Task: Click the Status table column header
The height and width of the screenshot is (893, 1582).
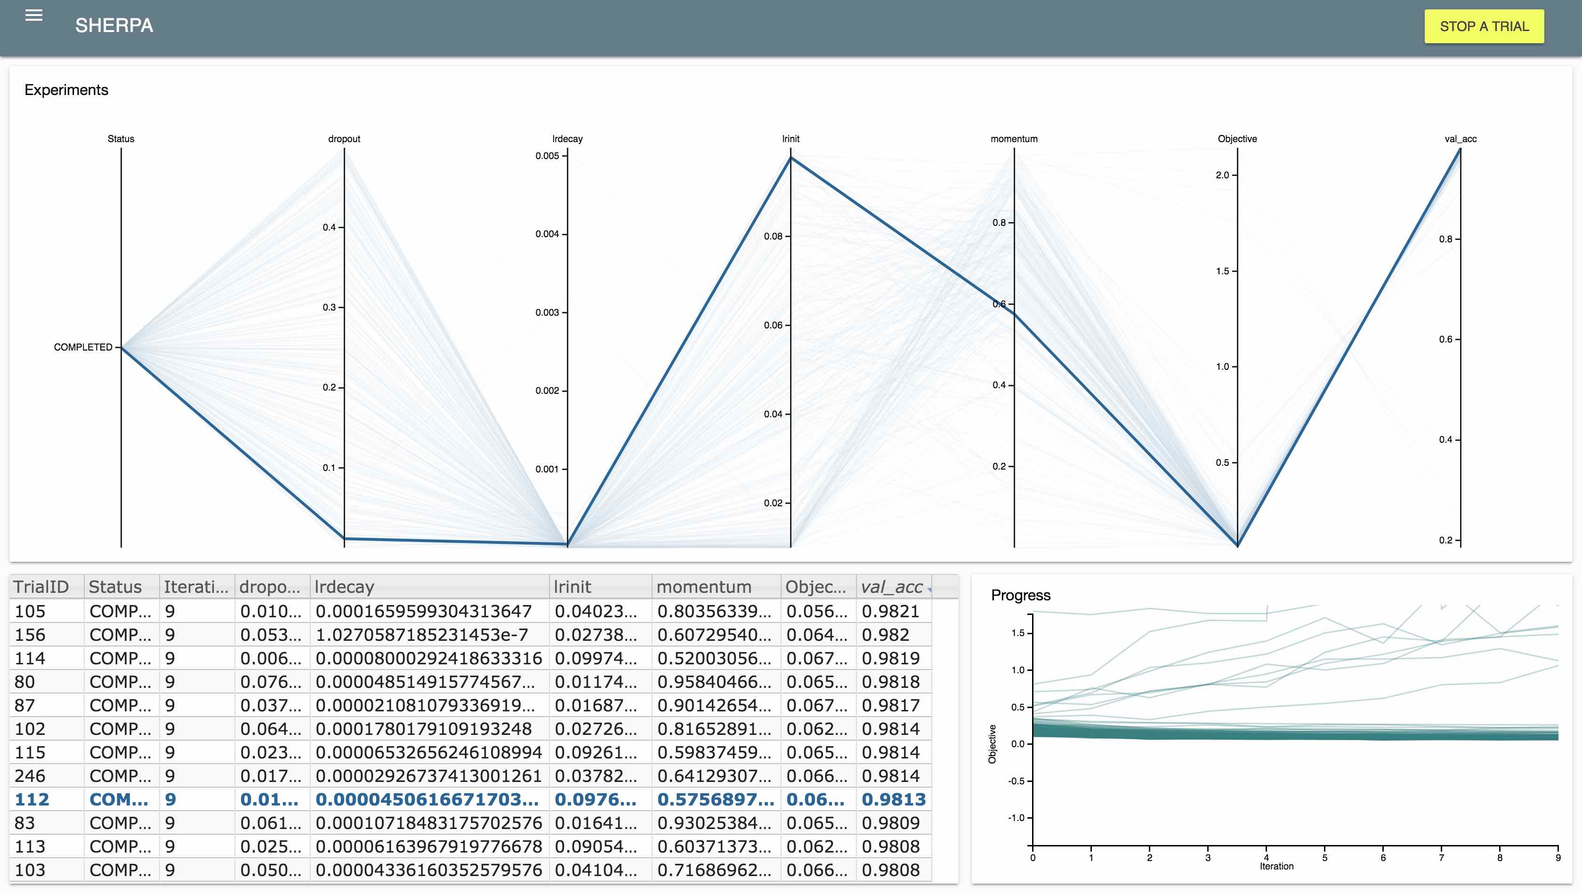Action: [121, 587]
